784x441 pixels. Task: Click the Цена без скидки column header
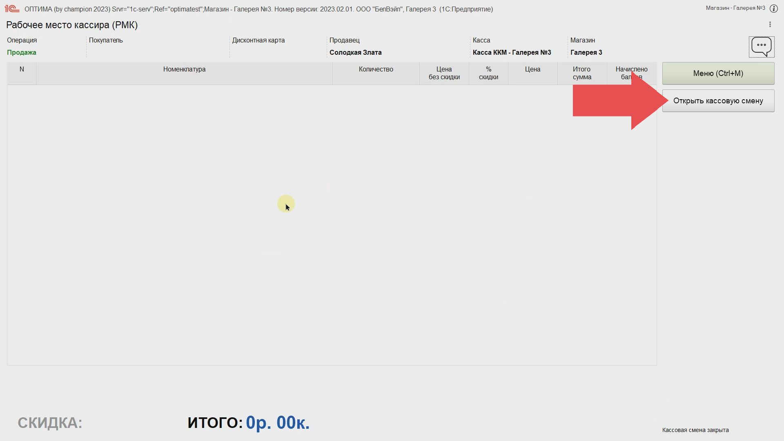[x=444, y=73]
